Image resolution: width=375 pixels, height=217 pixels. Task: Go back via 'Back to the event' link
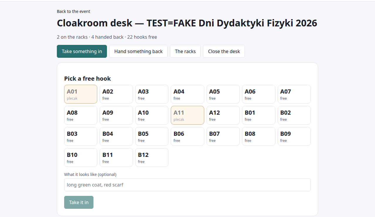74,11
